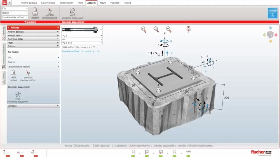Screen dimensions: 280x158
Task: Click Vložit zatížení icon in Nástroje panel
Action: click(13, 76)
